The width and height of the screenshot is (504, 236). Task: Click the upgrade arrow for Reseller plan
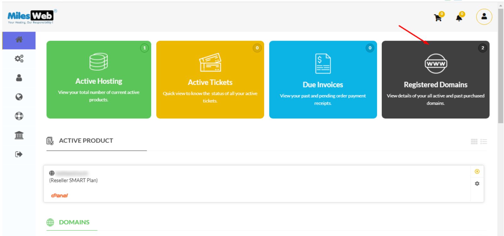pyautogui.click(x=477, y=172)
